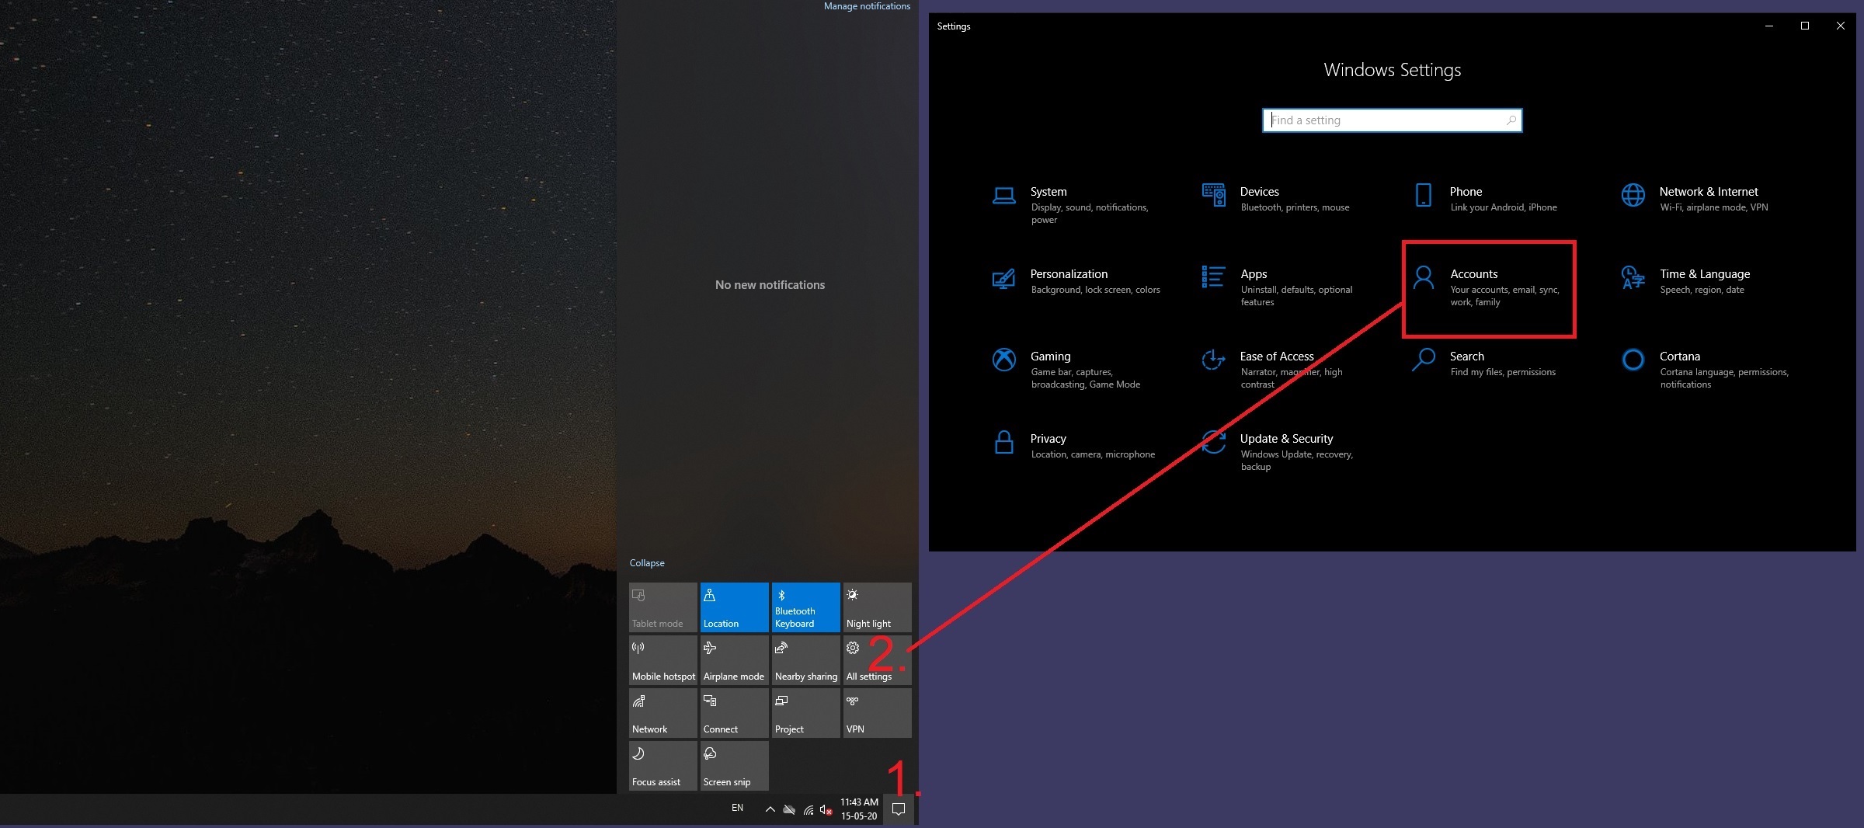Click the cloud sync icon in the system tray

click(789, 809)
